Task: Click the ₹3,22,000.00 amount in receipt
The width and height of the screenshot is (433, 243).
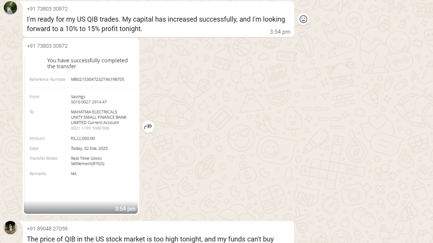Action: pyautogui.click(x=83, y=138)
